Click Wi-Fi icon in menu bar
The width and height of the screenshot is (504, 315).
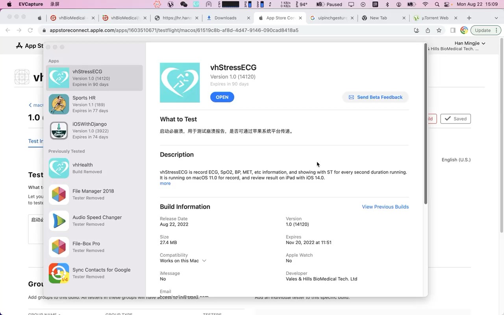click(425, 5)
